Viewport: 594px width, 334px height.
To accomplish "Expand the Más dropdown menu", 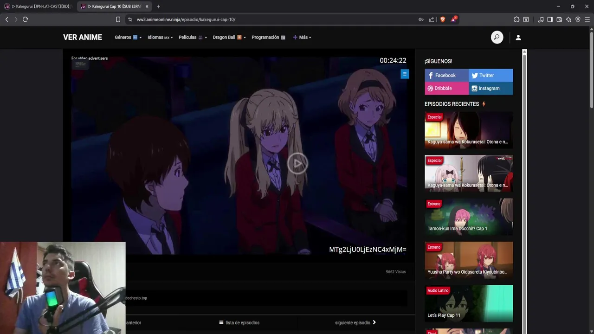I will (302, 38).
